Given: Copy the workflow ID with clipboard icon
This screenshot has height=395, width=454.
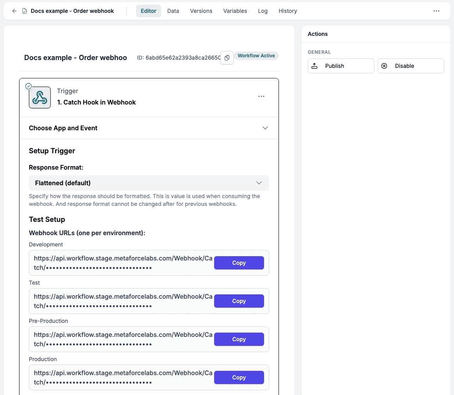Looking at the screenshot, I should click(227, 58).
